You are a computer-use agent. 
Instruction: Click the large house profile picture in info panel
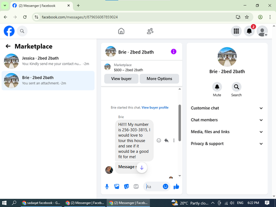(227, 57)
